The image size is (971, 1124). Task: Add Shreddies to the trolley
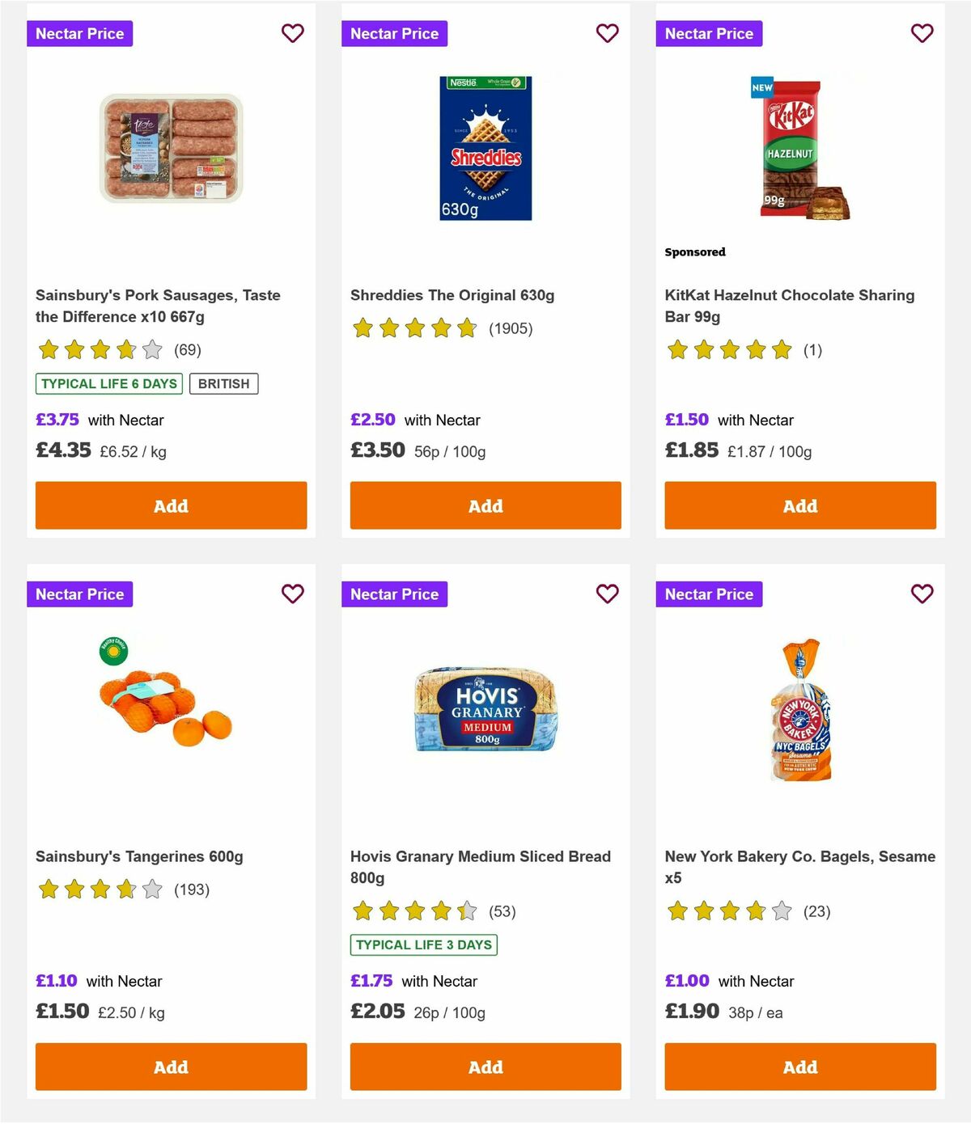(x=485, y=505)
